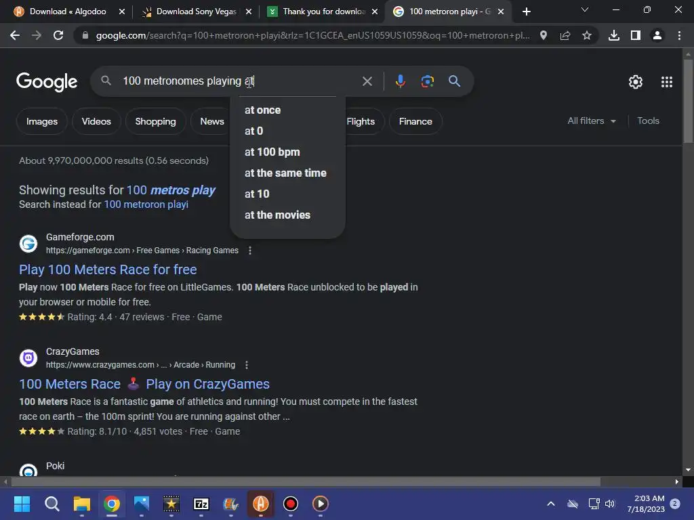Viewport: 694px width, 520px height.
Task: Click the Chrome address bar URL
Action: tap(312, 35)
